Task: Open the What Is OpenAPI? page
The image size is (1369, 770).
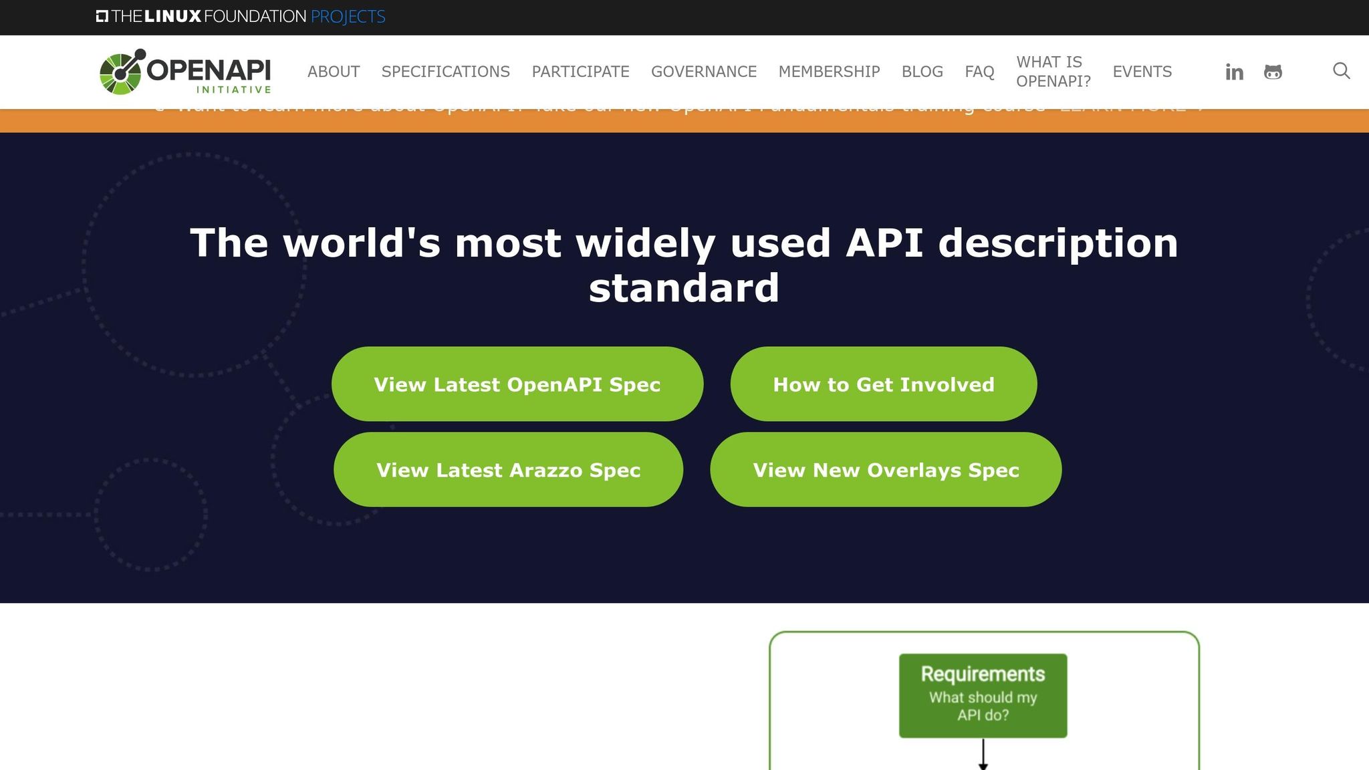Action: pyautogui.click(x=1053, y=72)
